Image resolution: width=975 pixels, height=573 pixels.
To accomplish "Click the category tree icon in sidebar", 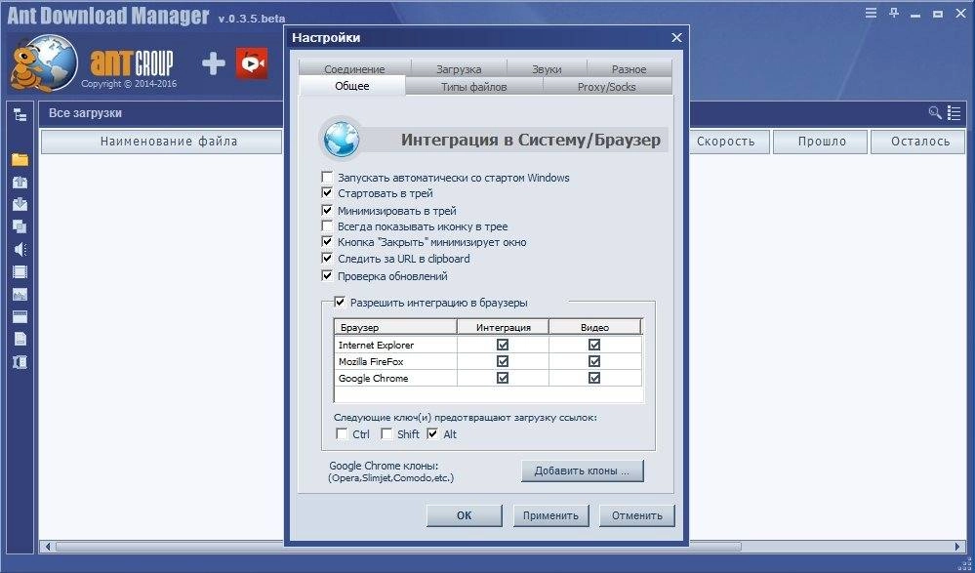I will click(x=20, y=114).
